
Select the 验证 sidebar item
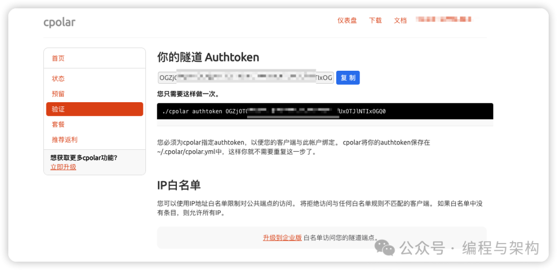tap(94, 109)
